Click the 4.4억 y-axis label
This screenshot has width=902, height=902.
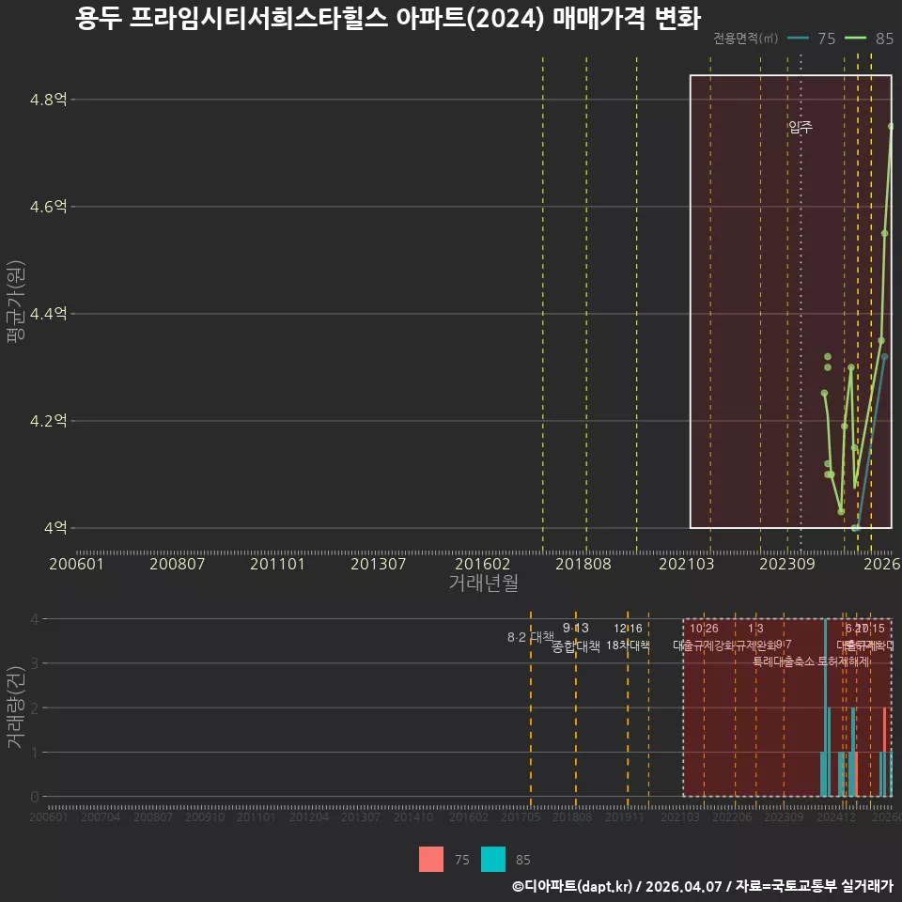tap(48, 314)
